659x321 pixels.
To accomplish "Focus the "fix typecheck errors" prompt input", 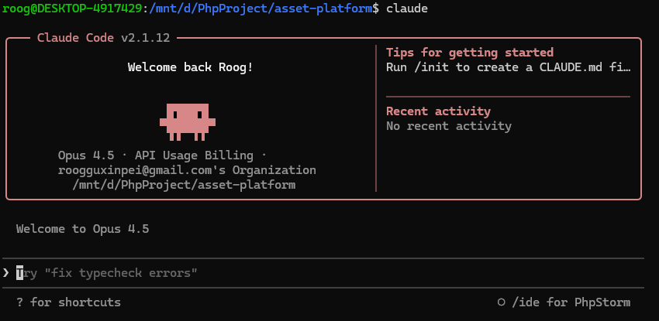I will [x=109, y=273].
